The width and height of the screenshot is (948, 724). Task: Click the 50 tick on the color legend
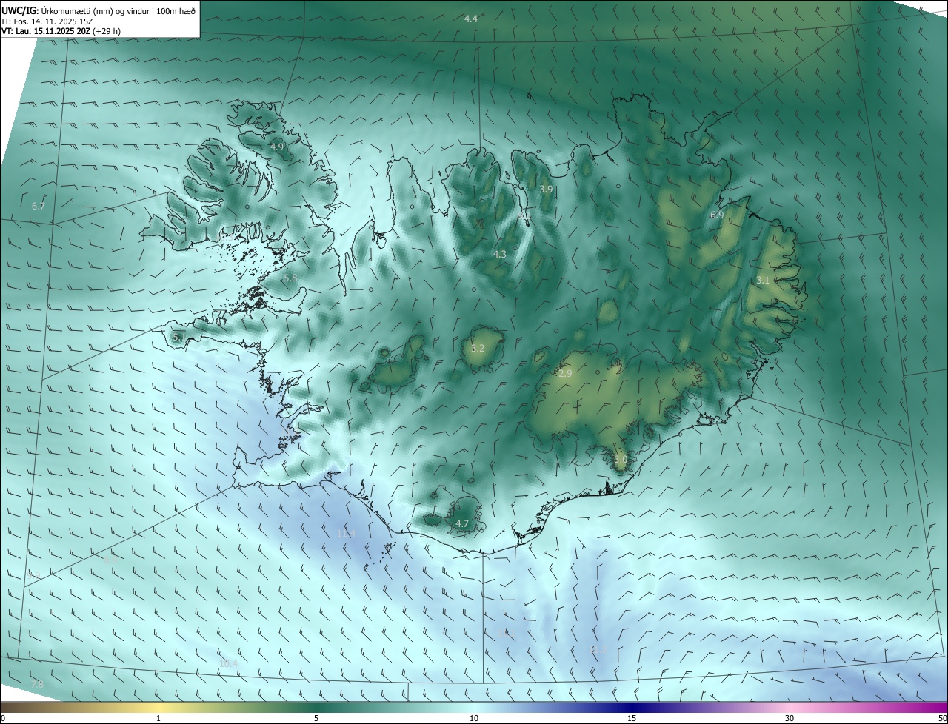(942, 718)
